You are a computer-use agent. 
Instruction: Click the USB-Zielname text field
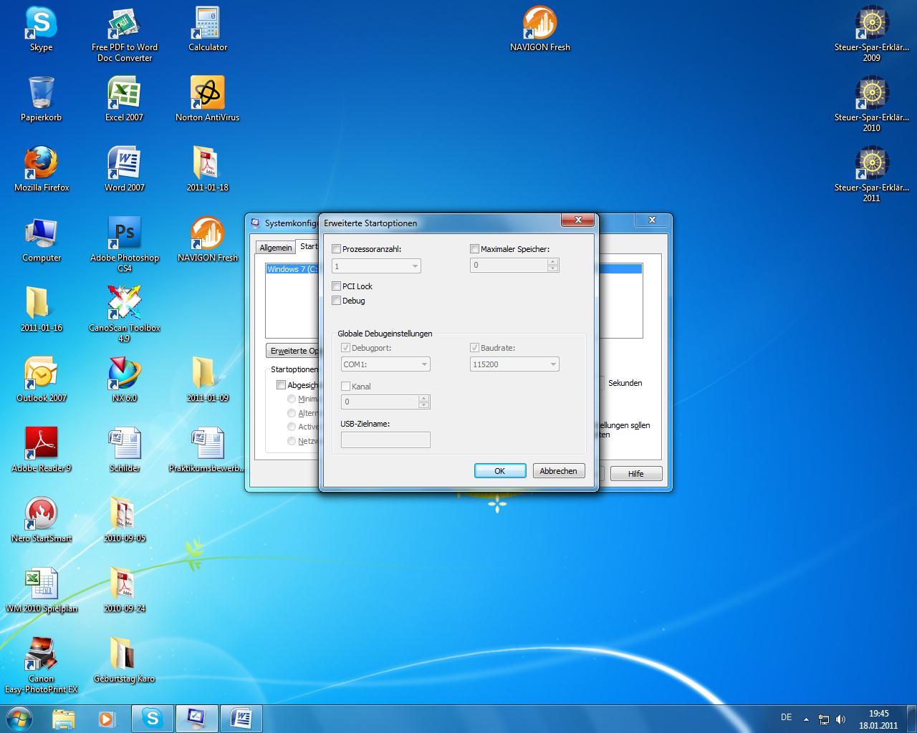coord(385,440)
